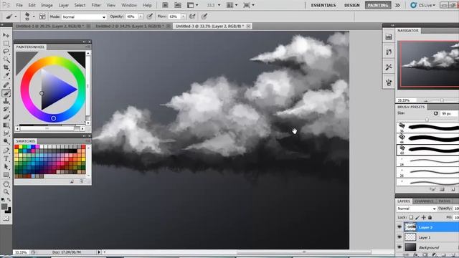
Task: Select the Pen tool
Action: [6, 150]
